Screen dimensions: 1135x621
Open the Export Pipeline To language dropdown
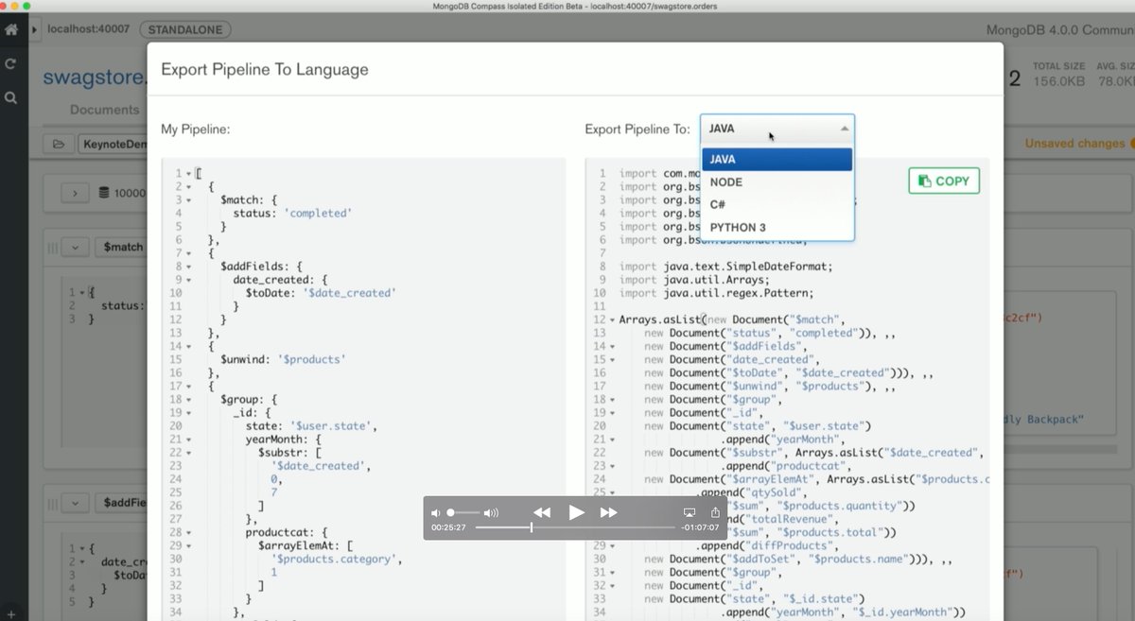777,129
